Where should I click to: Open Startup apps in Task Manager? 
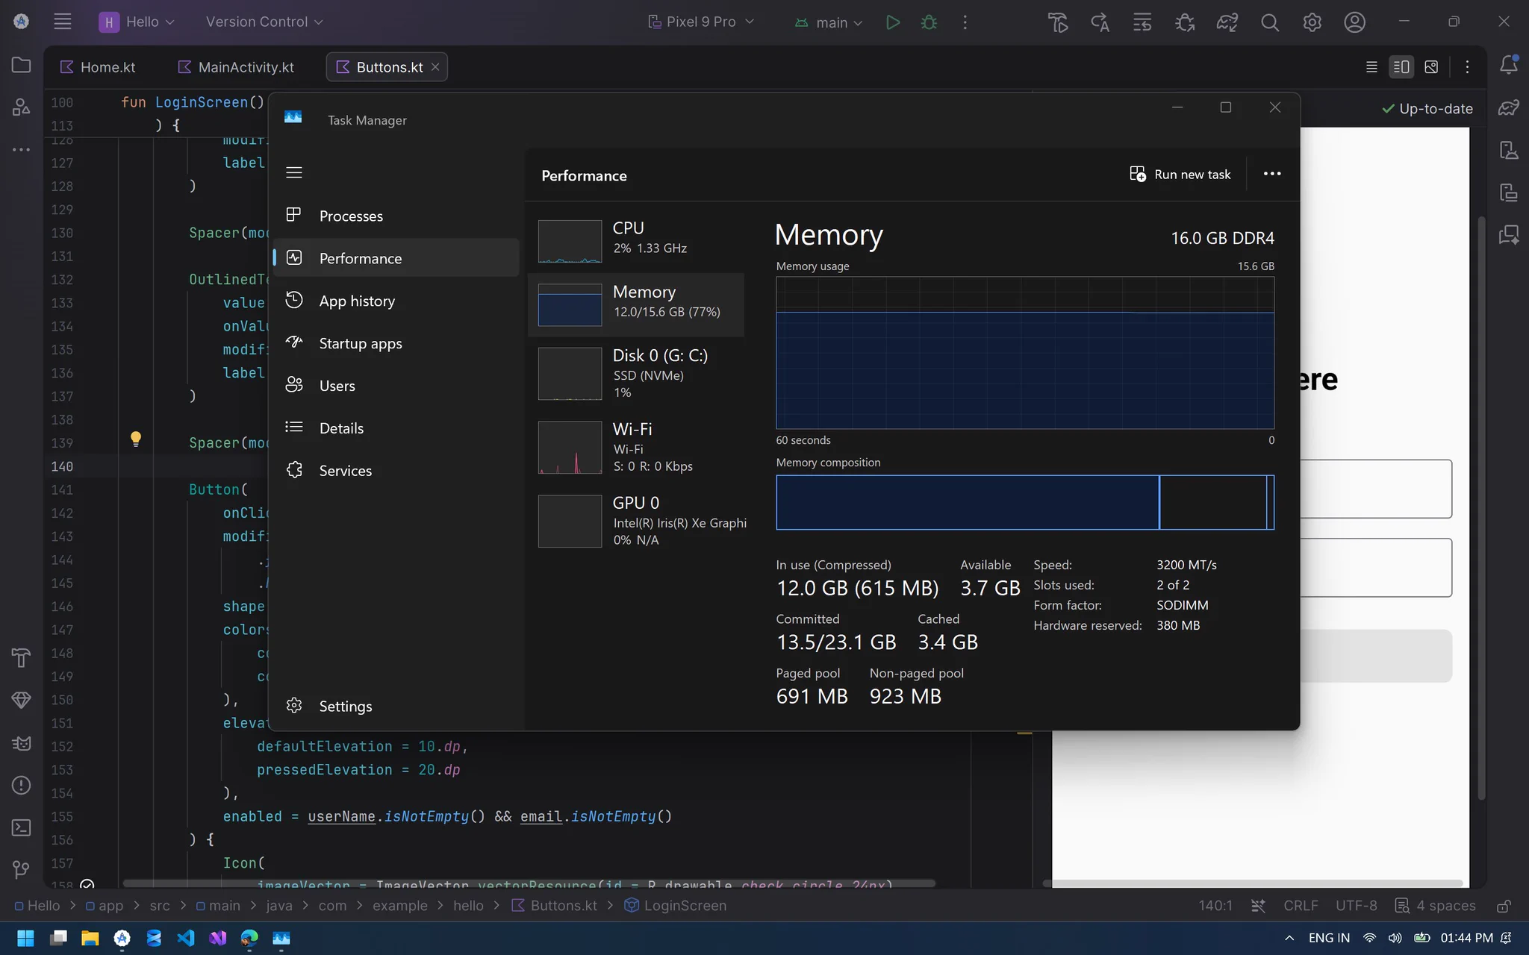tap(396, 343)
